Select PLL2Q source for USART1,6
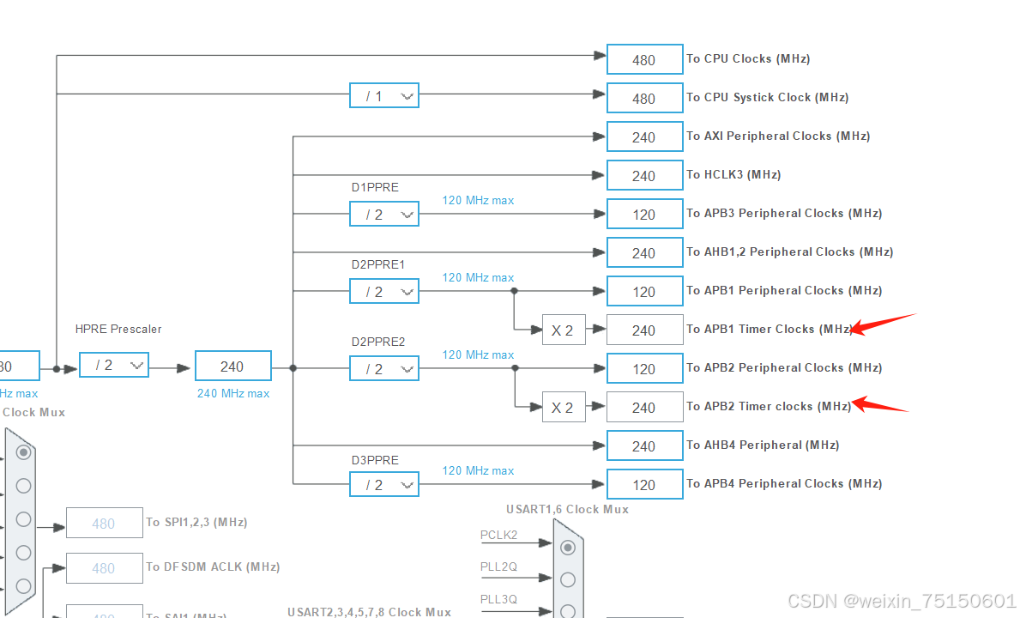 pyautogui.click(x=567, y=579)
